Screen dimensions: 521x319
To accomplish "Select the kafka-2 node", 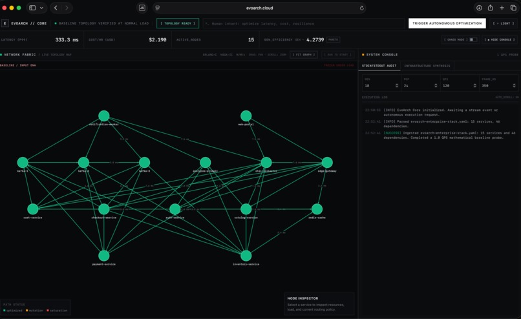I will point(83,162).
